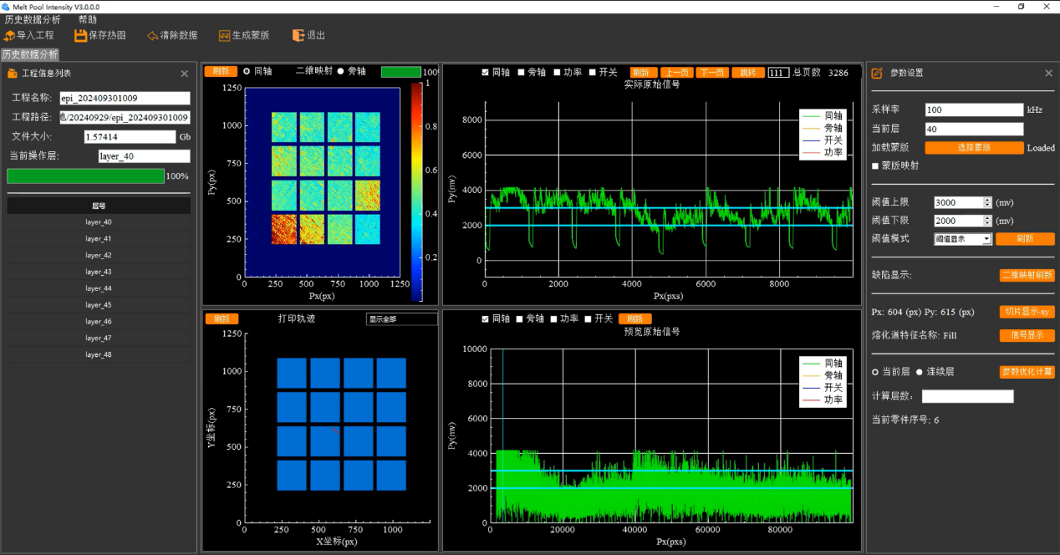The width and height of the screenshot is (1060, 555).
Task: Open the 历史数据分析 menu
Action: [33, 19]
